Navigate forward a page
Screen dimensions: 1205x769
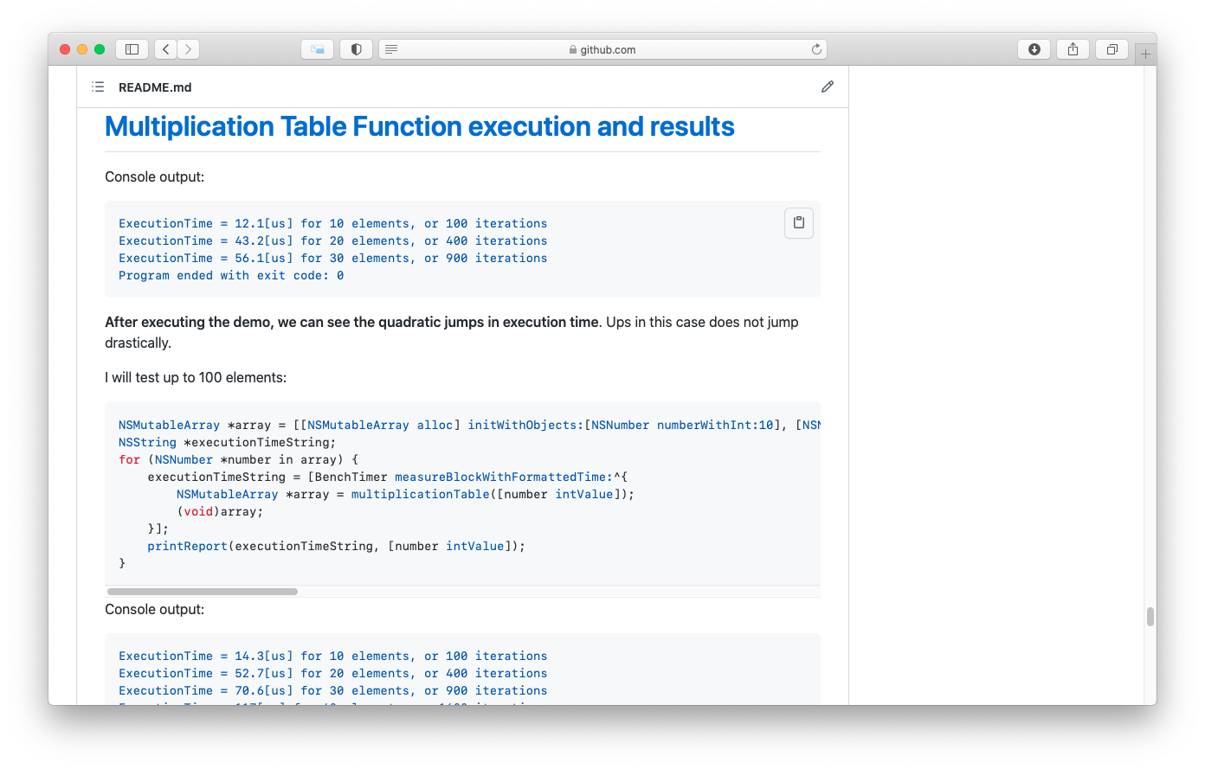pyautogui.click(x=188, y=49)
